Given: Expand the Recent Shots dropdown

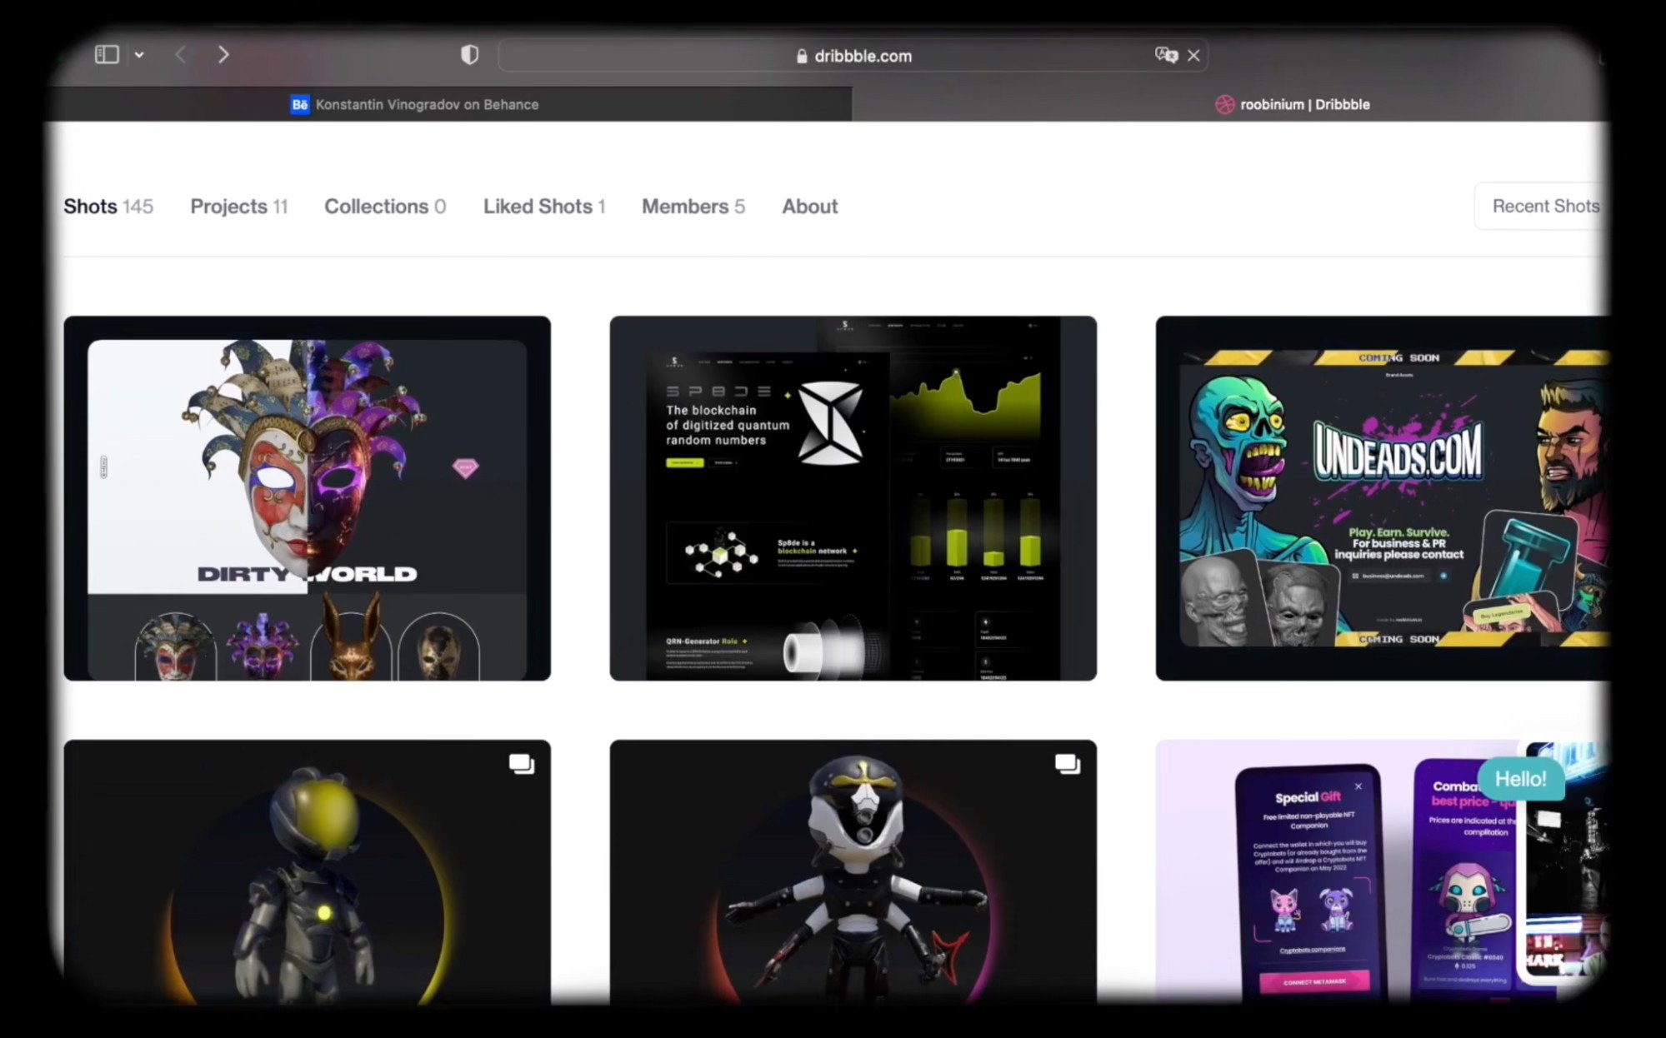Looking at the screenshot, I should click(x=1543, y=206).
